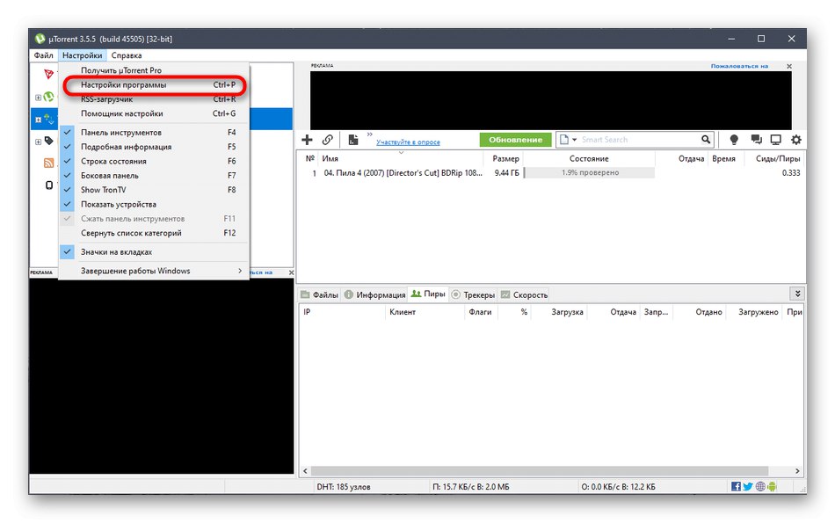Click the Facebook icon in status bar

(x=736, y=486)
